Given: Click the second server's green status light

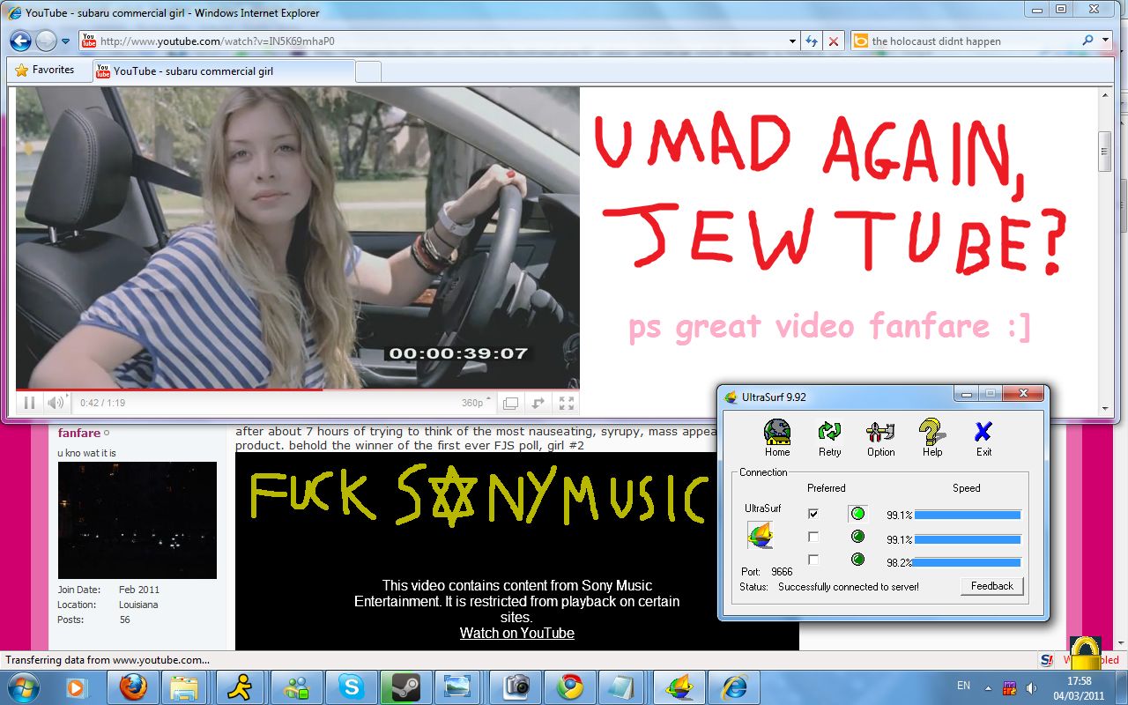Looking at the screenshot, I should (857, 537).
